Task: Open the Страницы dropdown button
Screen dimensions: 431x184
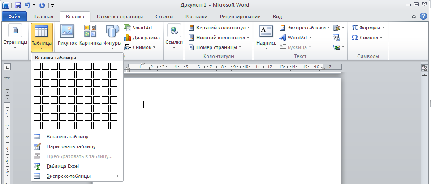Action: (x=15, y=37)
